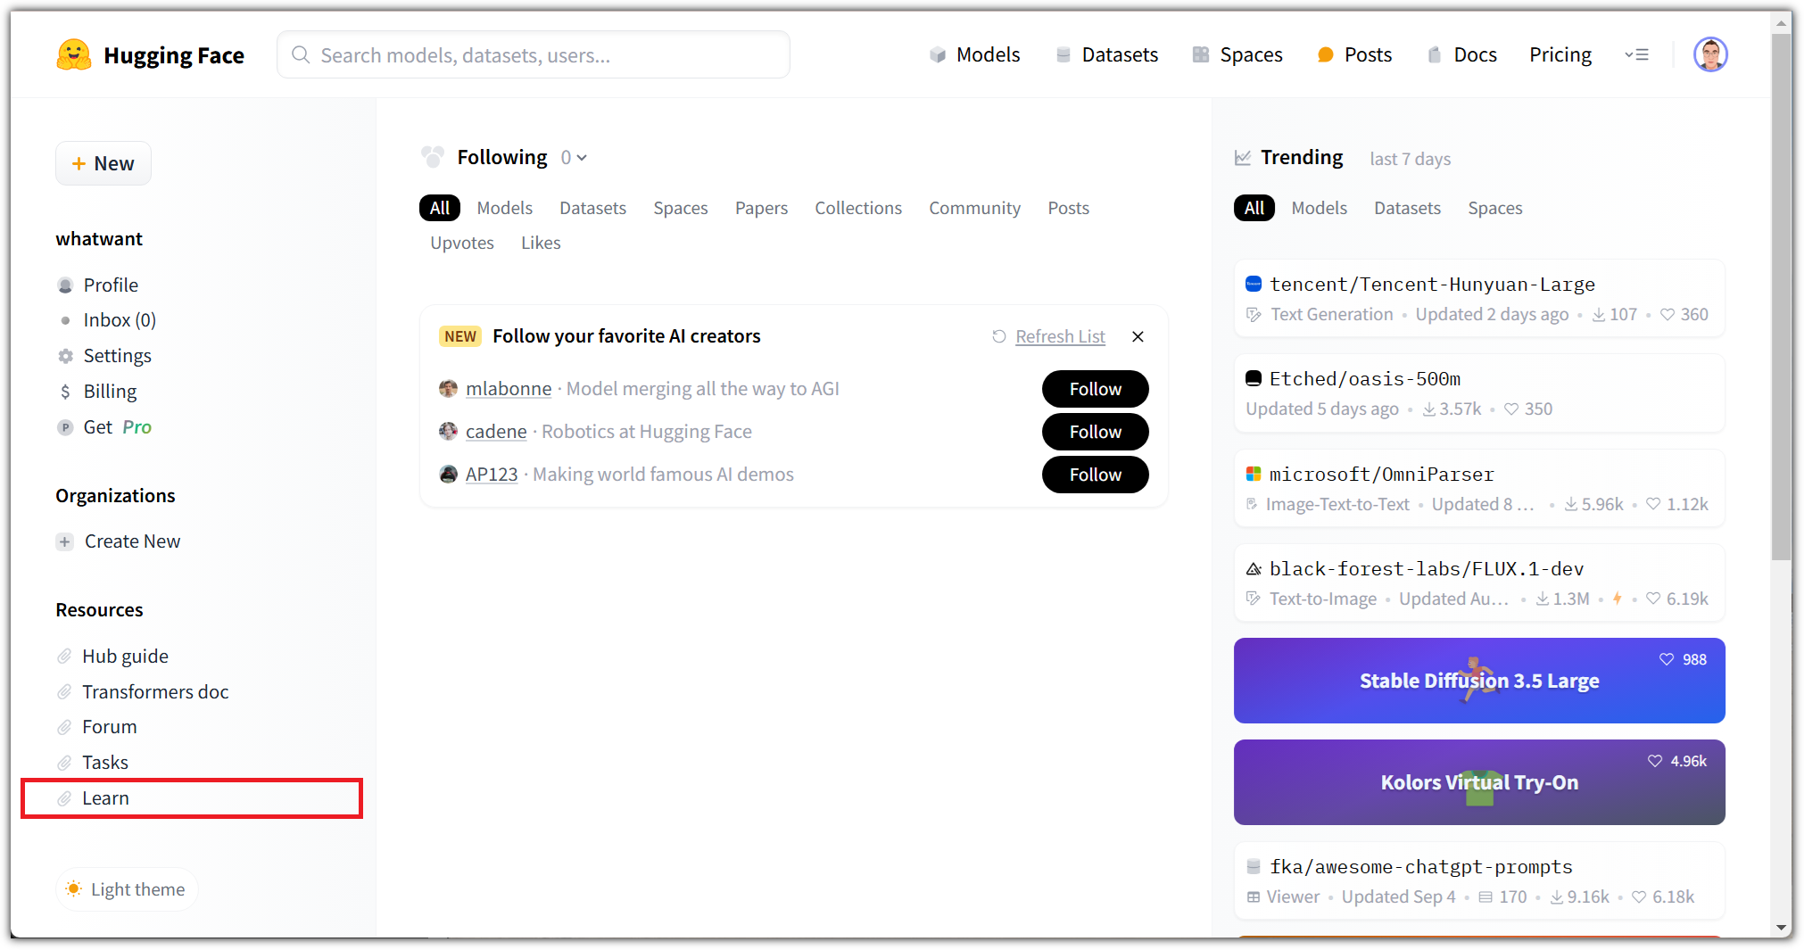Open the Upvotes feed tab
Image resolution: width=1804 pixels, height=950 pixels.
pyautogui.click(x=461, y=243)
